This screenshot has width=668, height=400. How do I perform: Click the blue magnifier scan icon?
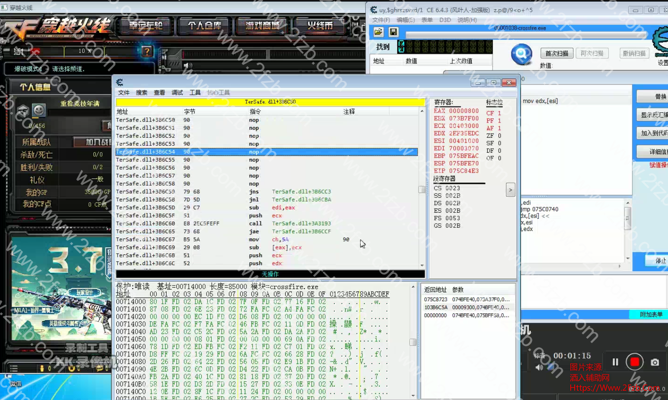point(521,55)
